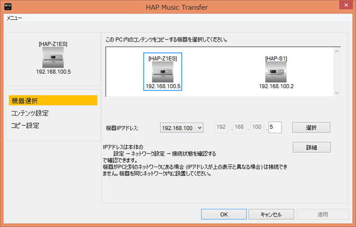Image resolution: width=356 pixels, height=227 pixels.
Task: Click the greyed-out 適用 button
Action: pyautogui.click(x=323, y=214)
